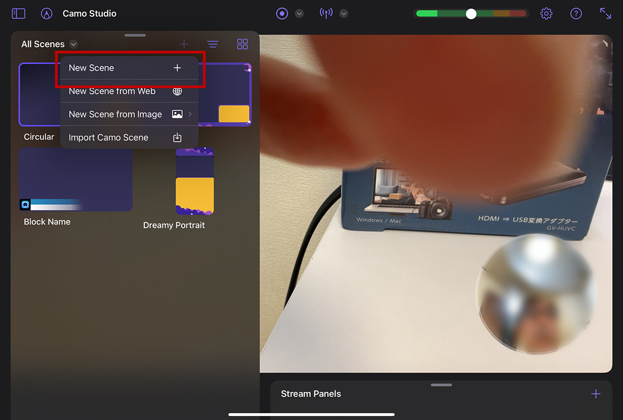Click the picture icon beside New Scene from Image

click(177, 114)
